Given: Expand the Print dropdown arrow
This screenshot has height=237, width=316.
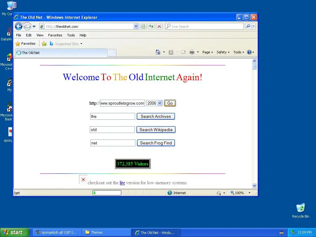Looking at the screenshot, I should 198,52.
